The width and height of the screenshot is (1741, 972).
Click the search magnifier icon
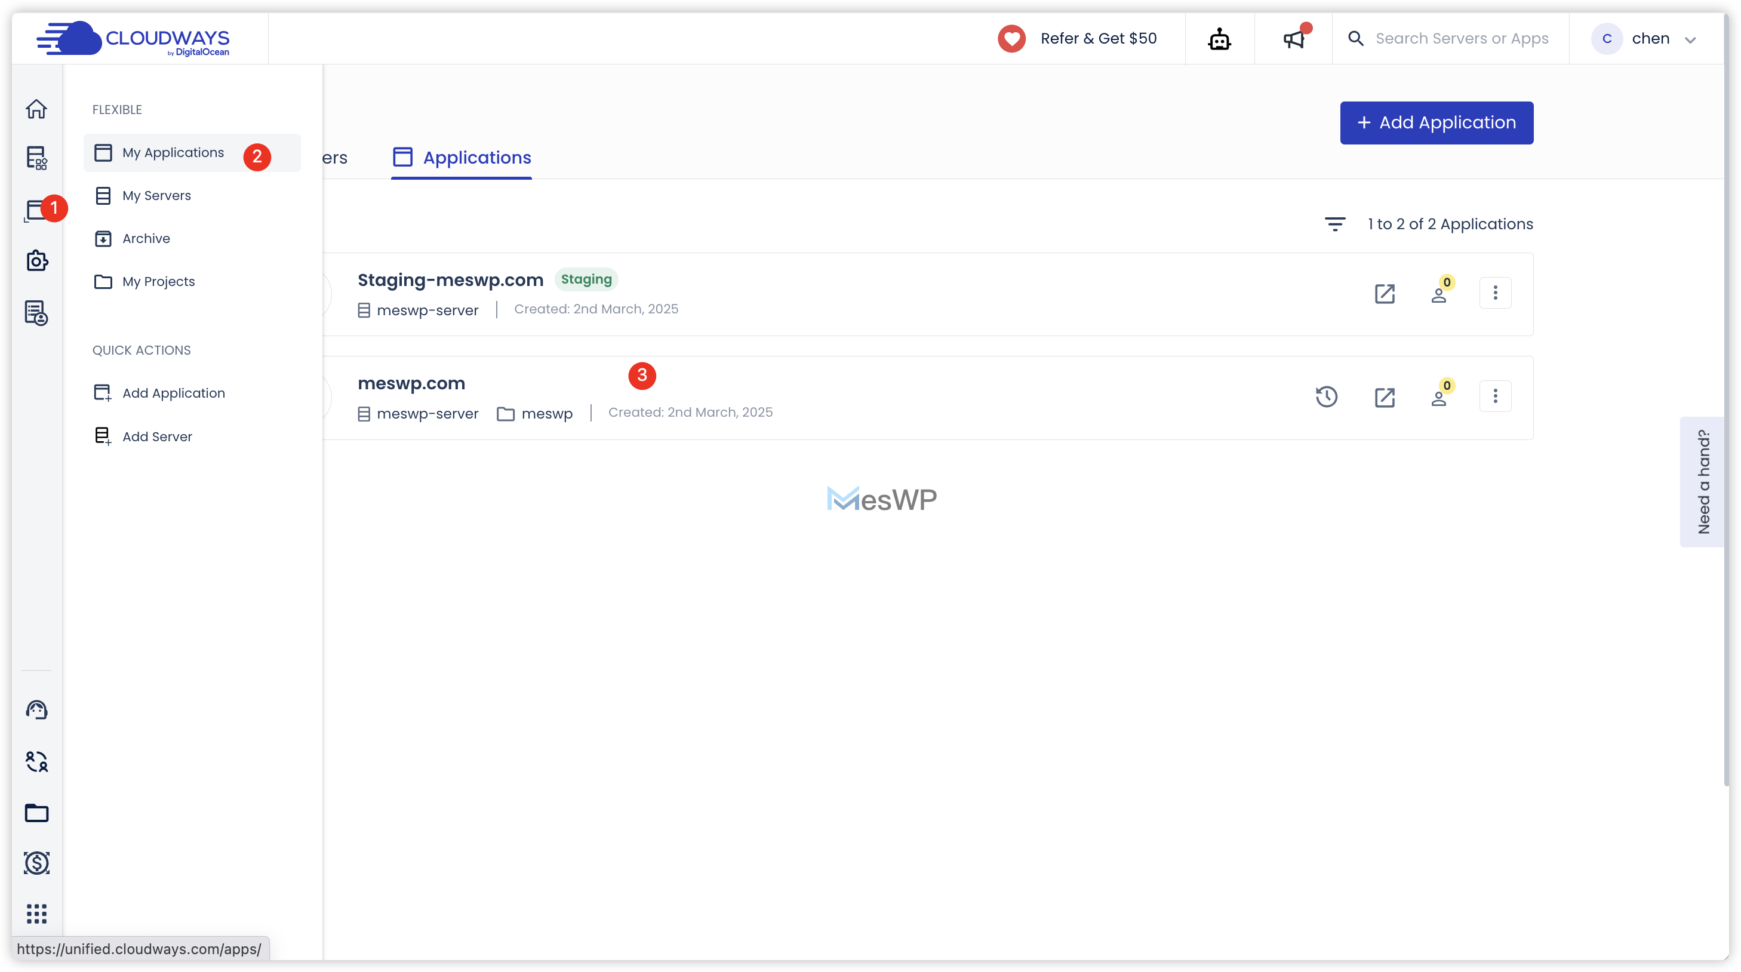pyautogui.click(x=1355, y=39)
